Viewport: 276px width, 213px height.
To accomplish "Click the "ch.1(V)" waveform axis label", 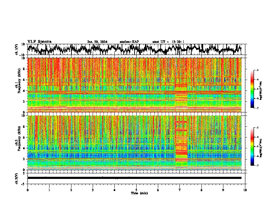I will pos(17,49).
